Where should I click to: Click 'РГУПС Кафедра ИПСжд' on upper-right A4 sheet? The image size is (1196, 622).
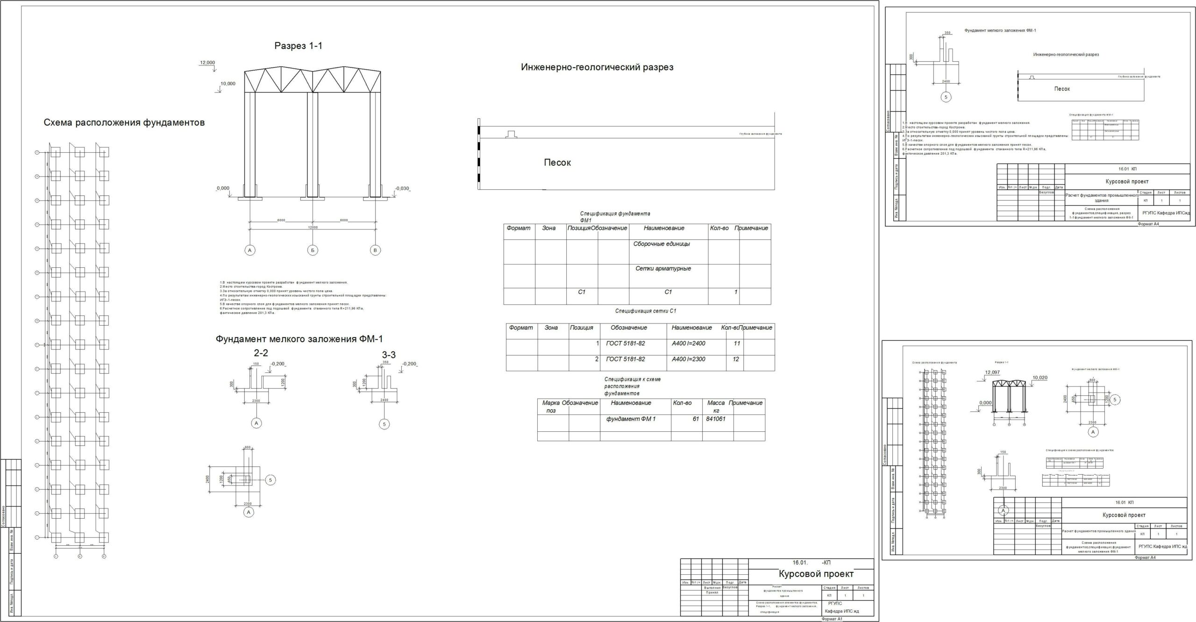coord(1165,212)
